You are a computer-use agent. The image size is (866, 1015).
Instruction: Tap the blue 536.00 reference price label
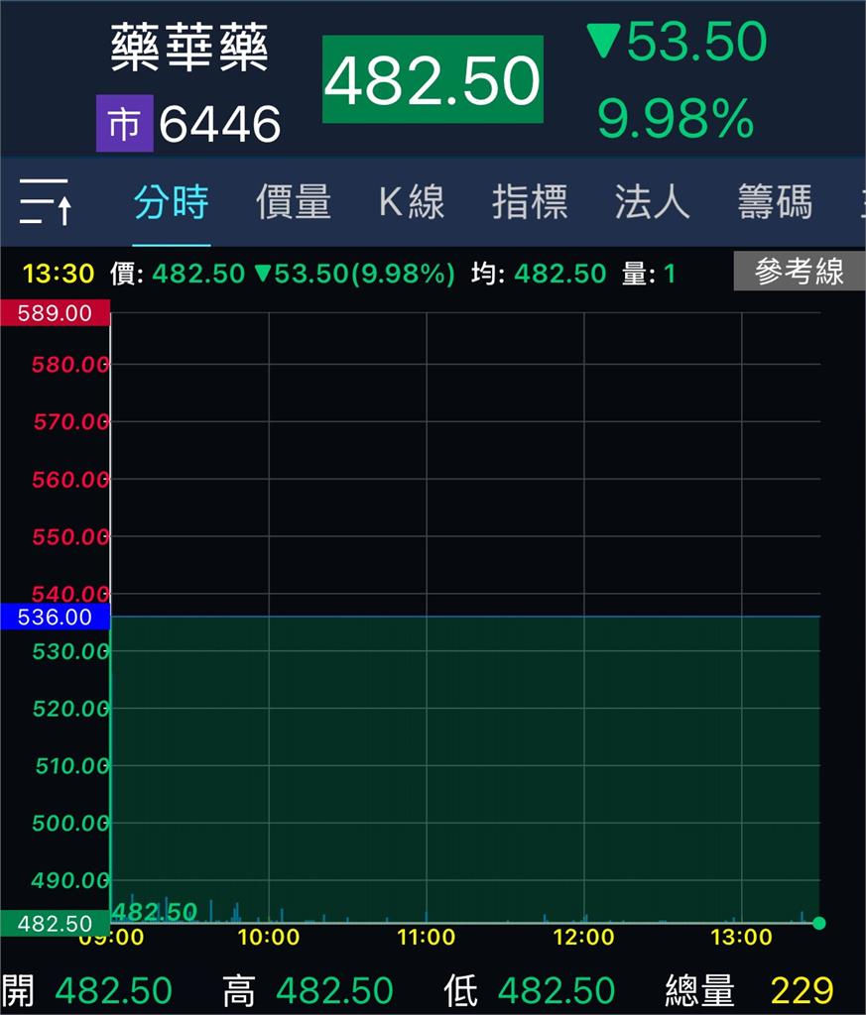click(56, 617)
